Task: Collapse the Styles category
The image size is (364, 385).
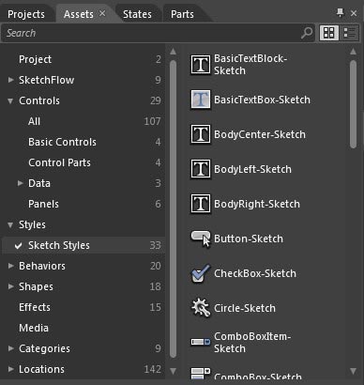Action: (x=10, y=224)
